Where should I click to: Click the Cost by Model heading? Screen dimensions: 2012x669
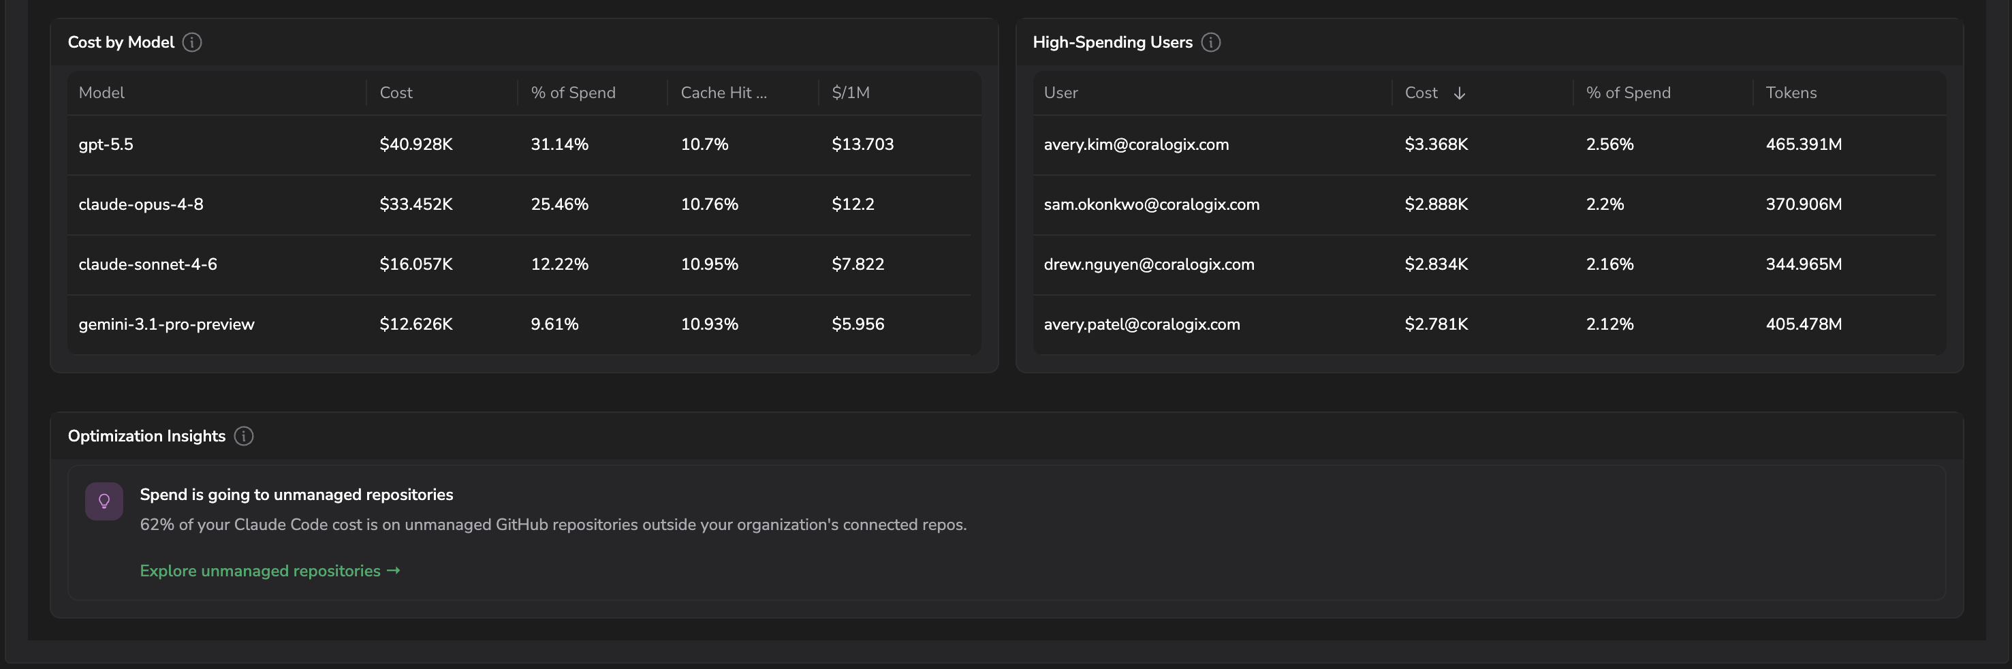click(x=121, y=42)
